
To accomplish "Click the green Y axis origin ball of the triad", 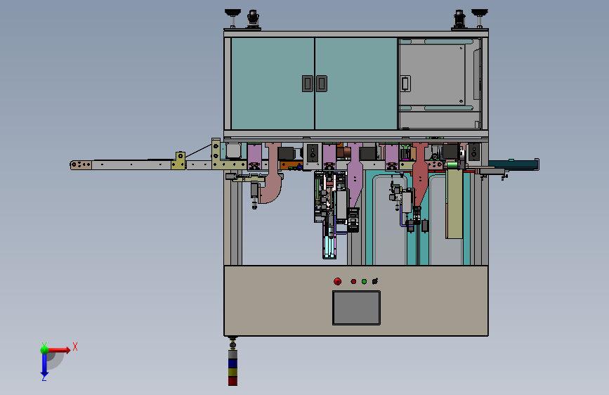I will click(x=44, y=349).
